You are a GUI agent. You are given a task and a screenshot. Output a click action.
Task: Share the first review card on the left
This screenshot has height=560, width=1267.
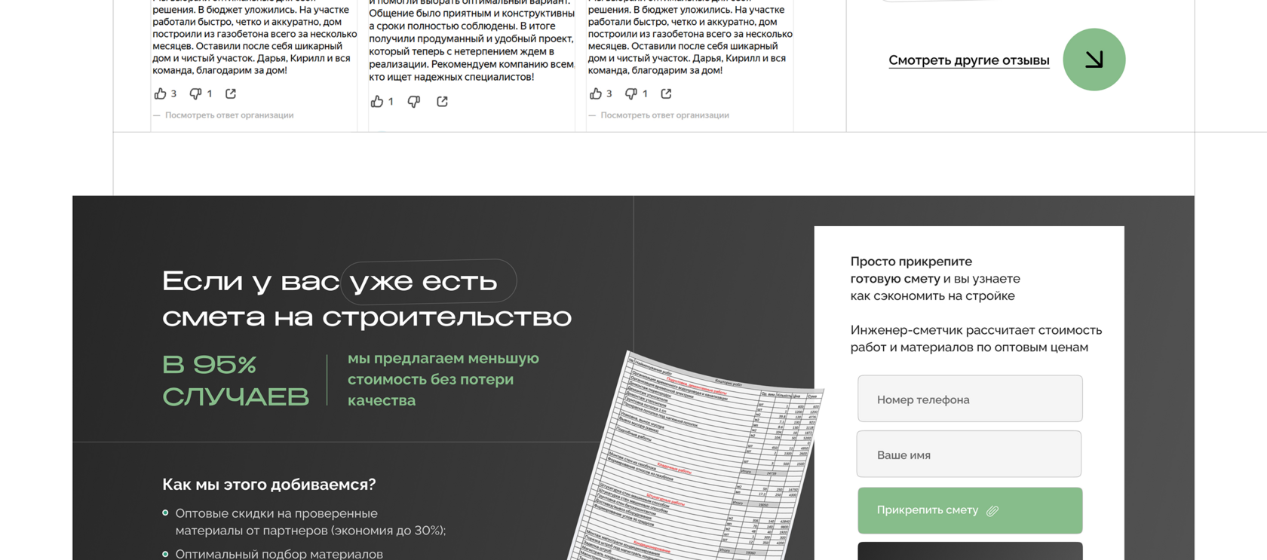(x=231, y=93)
